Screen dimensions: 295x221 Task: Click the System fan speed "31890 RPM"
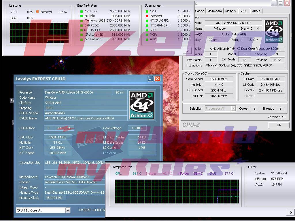coord(279,173)
